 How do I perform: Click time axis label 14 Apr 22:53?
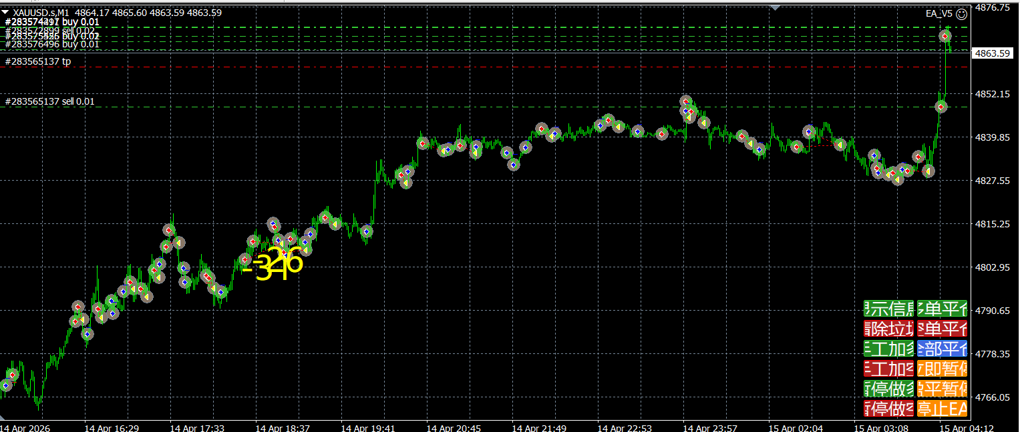tap(625, 427)
